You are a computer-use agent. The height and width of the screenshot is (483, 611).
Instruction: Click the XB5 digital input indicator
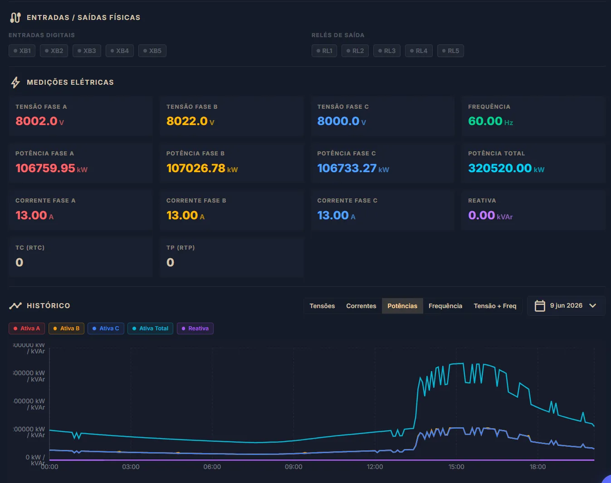coord(152,51)
